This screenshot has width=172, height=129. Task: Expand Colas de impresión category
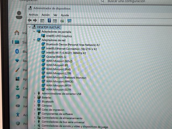(x=35, y=109)
